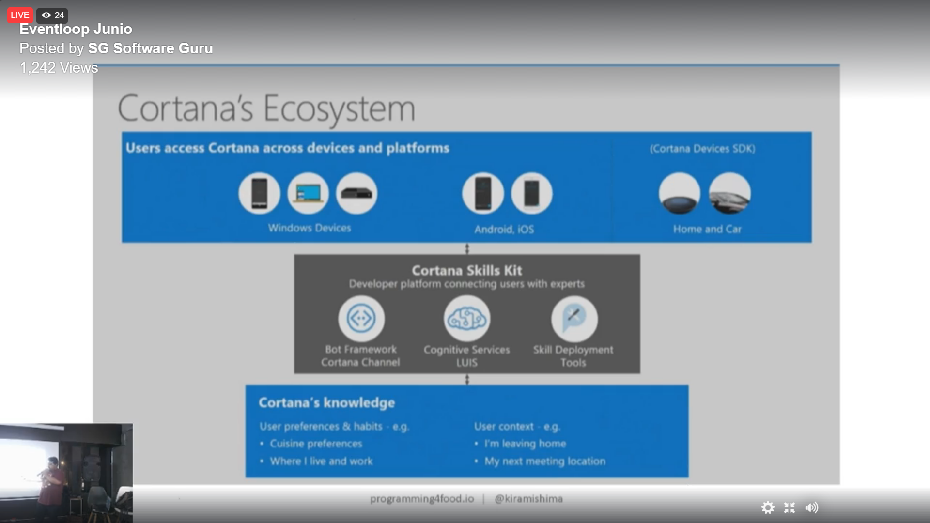Image resolution: width=930 pixels, height=523 pixels.
Task: Click the Cuisine preferences bullet
Action: tap(316, 444)
